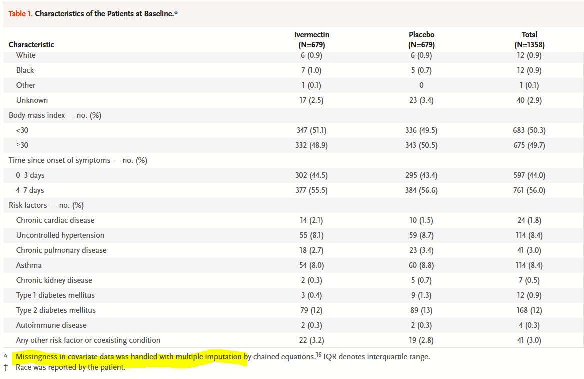Select the 'Unknown' row label
This screenshot has height=379, width=584.
[x=32, y=100]
